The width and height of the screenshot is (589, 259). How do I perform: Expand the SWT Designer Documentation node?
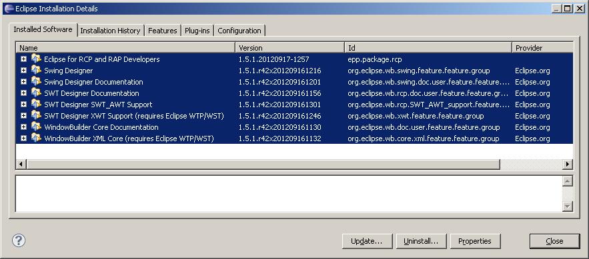tap(23, 93)
